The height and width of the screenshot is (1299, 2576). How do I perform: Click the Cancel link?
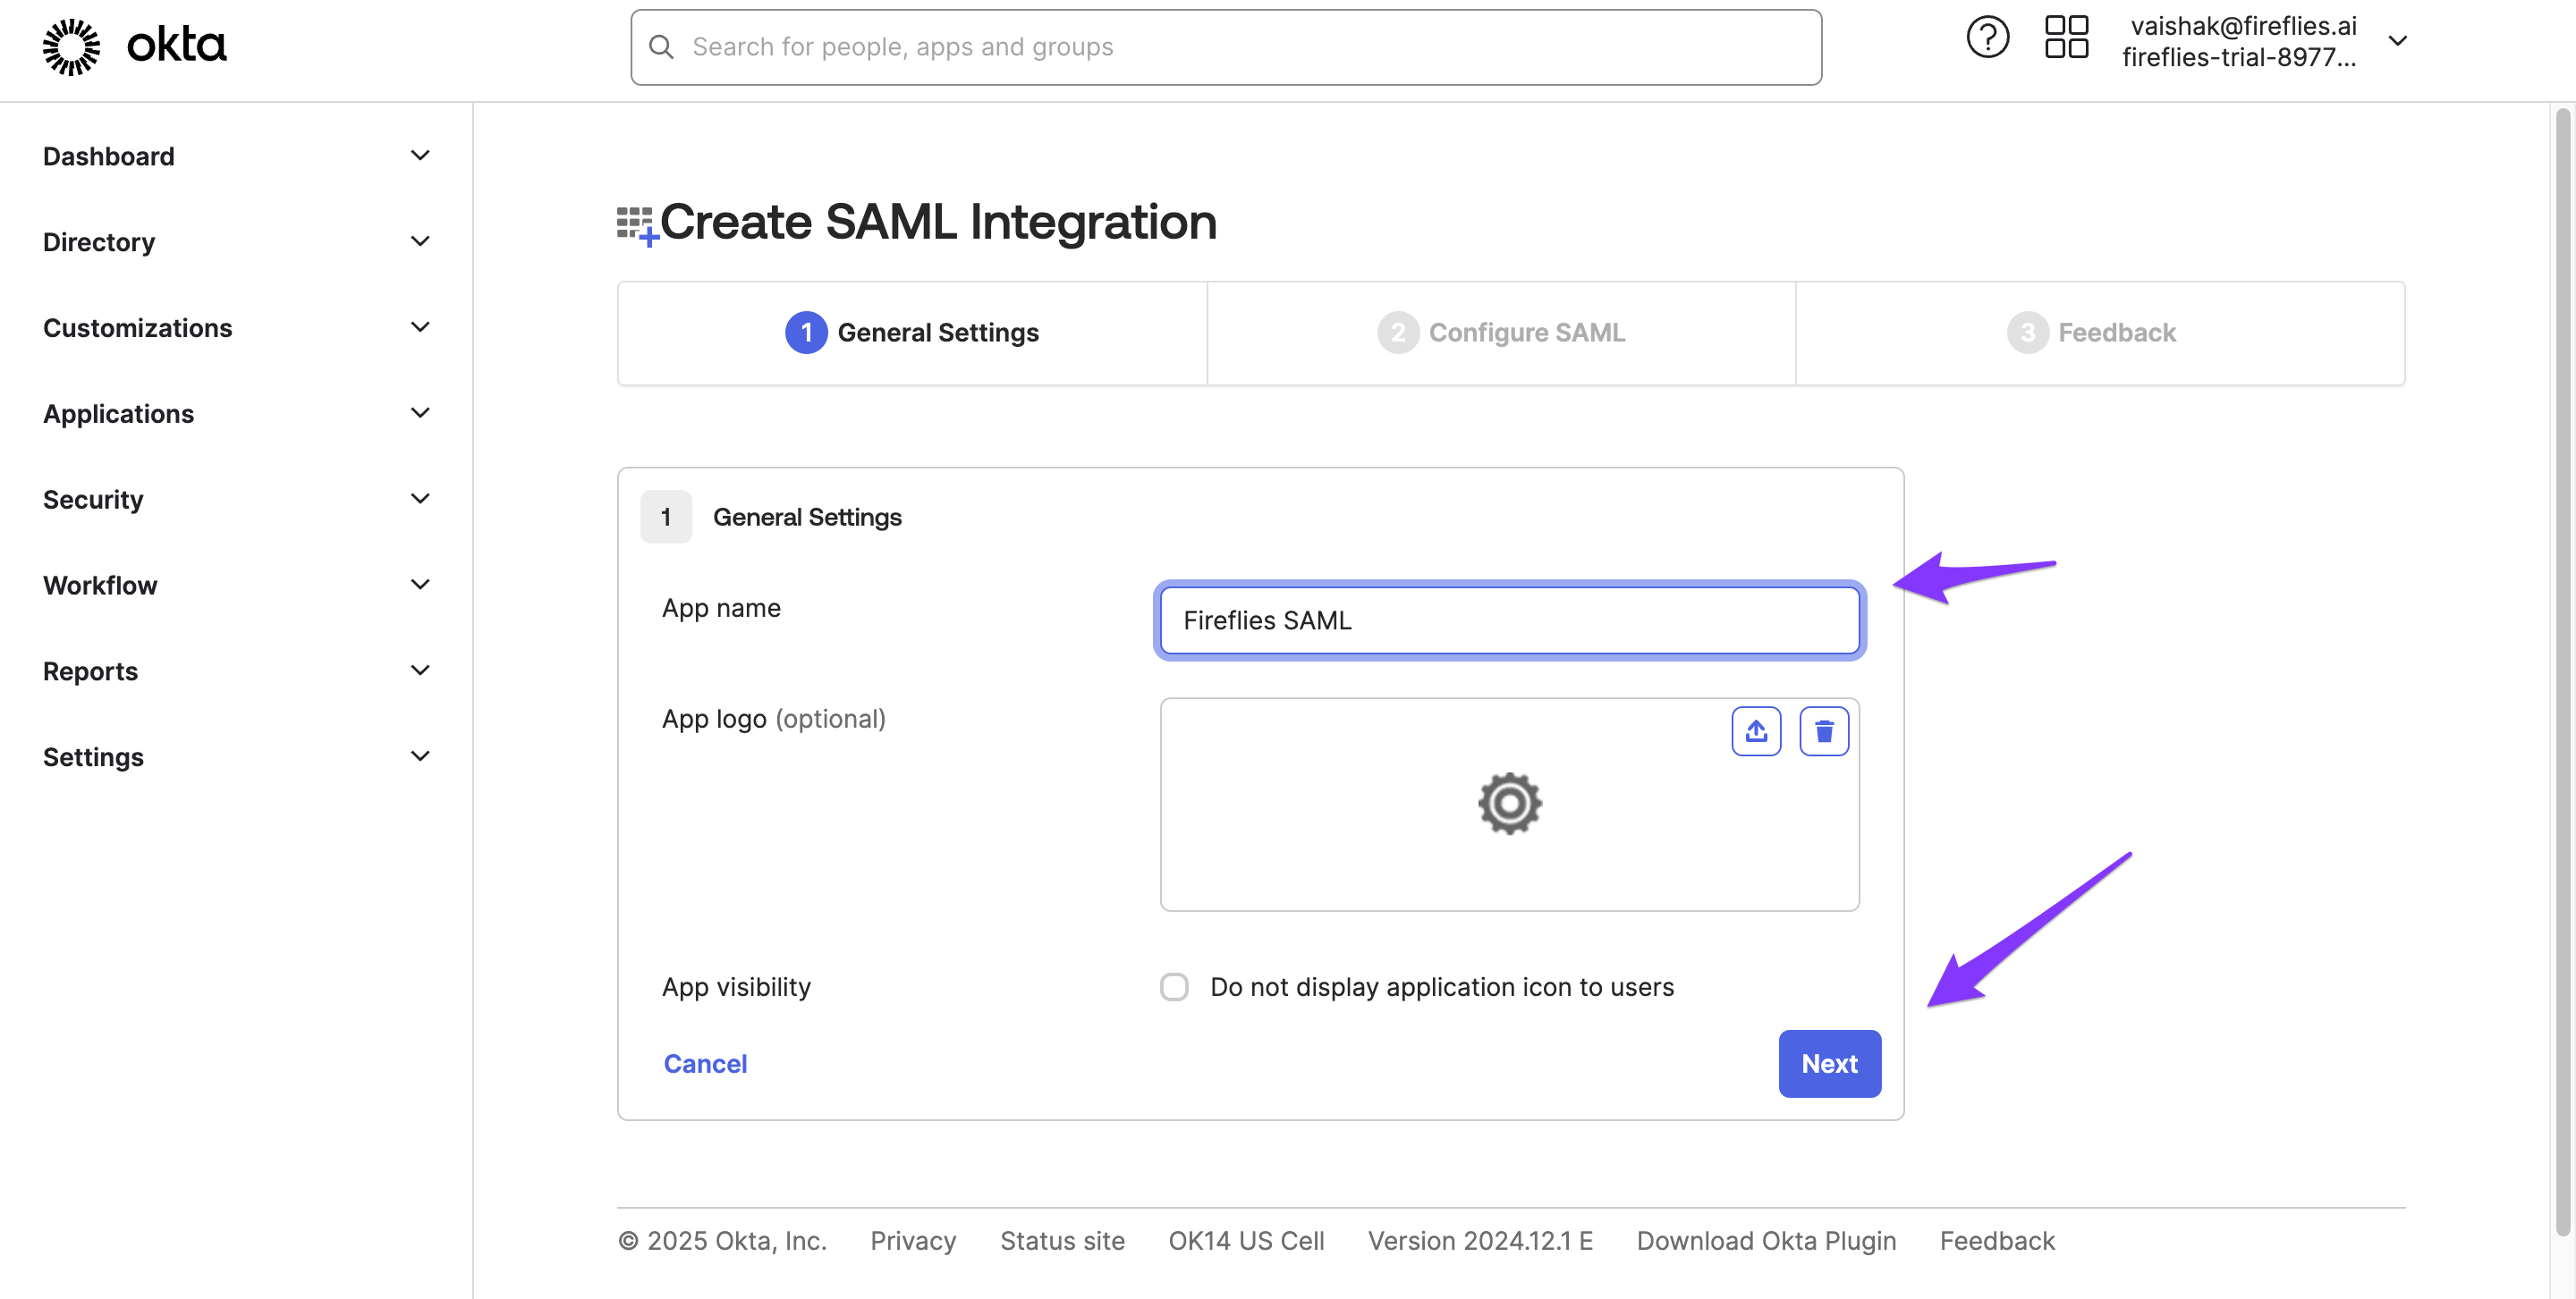point(705,1063)
